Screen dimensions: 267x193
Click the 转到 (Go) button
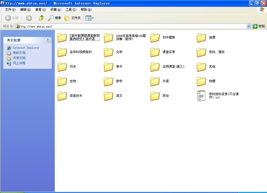259,26
